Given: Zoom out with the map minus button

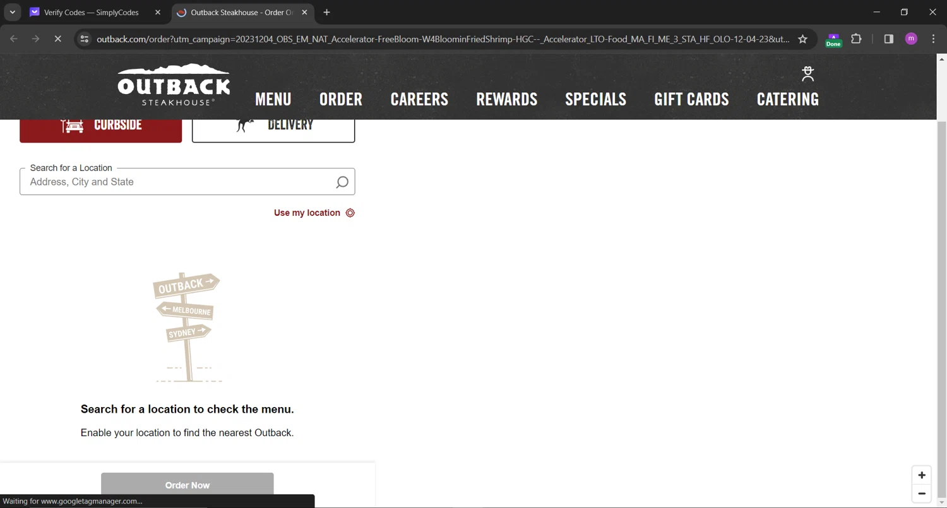Looking at the screenshot, I should pos(922,493).
